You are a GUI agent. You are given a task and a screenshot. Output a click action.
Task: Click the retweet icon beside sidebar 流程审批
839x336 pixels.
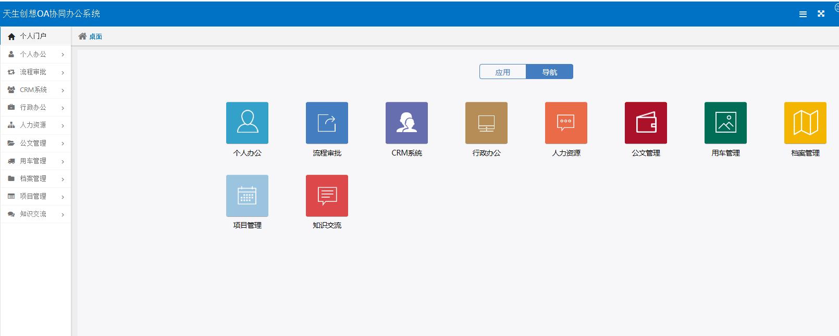[11, 72]
